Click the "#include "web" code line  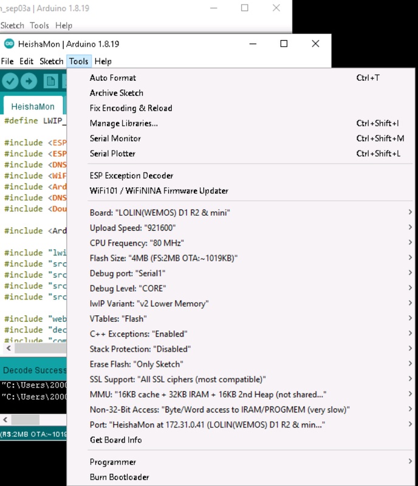tap(35, 319)
